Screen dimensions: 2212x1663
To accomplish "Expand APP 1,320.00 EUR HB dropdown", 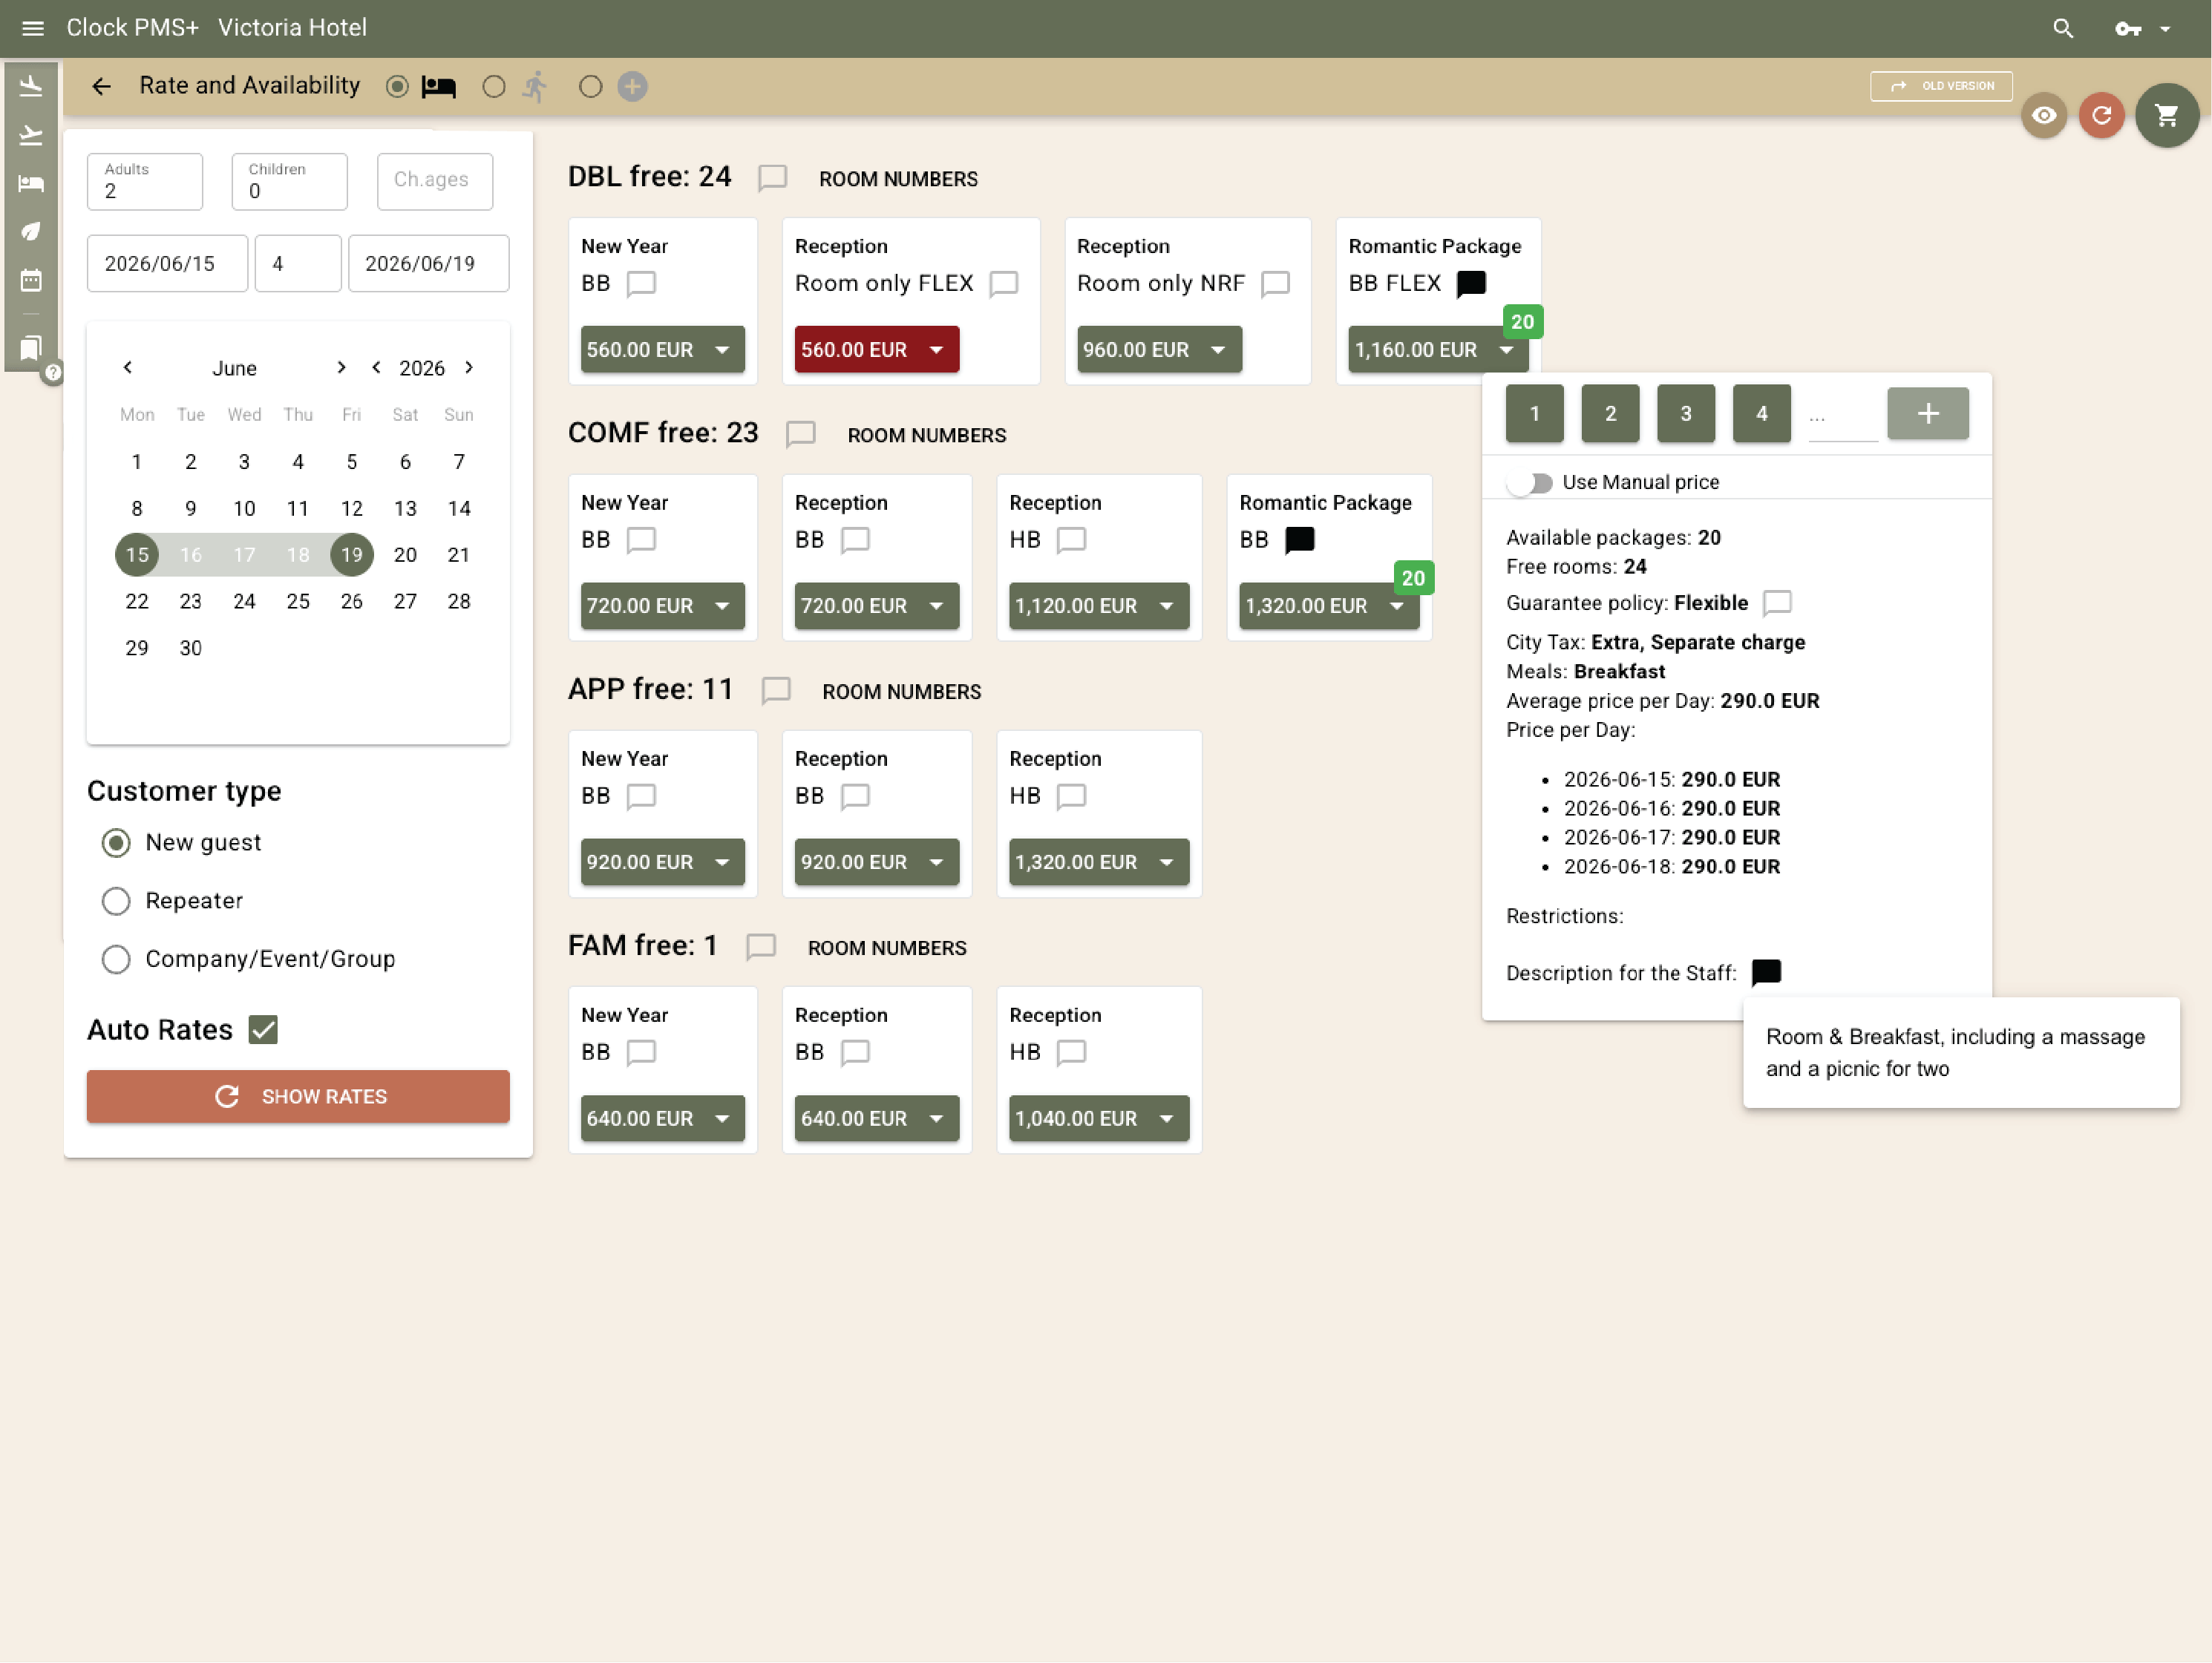I will 1098,862.
